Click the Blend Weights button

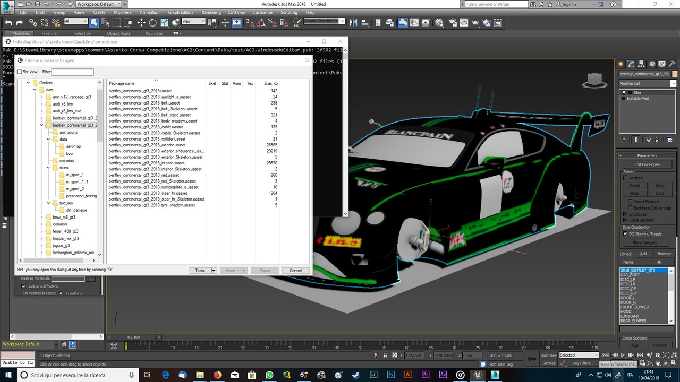(645, 242)
